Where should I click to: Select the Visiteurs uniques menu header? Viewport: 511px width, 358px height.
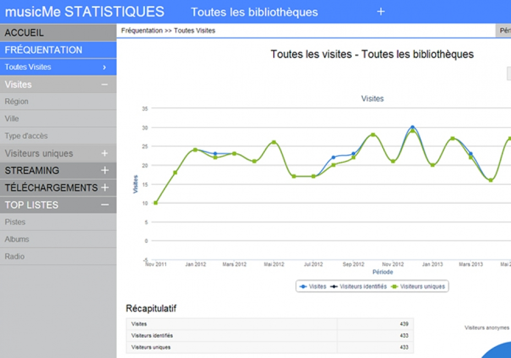point(58,153)
